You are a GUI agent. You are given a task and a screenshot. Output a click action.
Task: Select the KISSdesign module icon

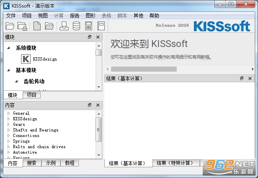(26, 59)
